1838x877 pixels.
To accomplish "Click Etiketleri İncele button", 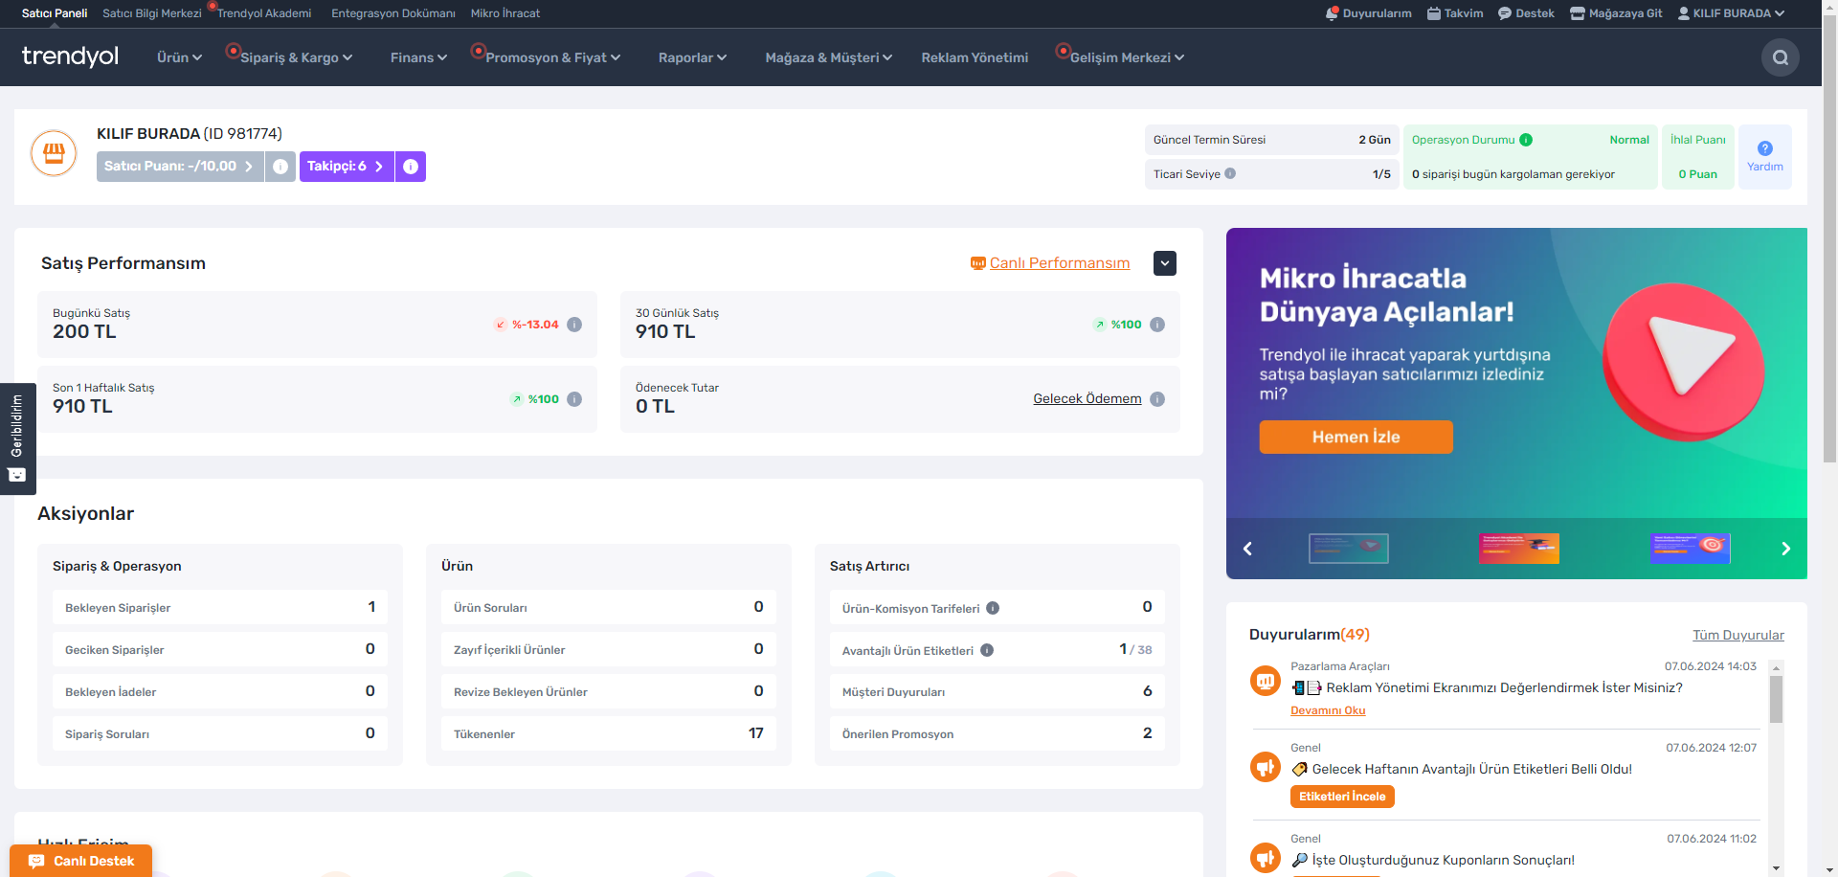I will tap(1342, 797).
